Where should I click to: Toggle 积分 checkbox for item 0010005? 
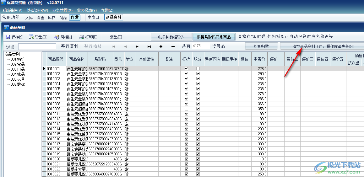click(198, 88)
